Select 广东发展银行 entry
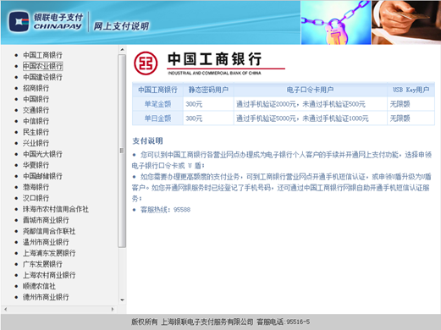This screenshot has width=441, height=330. pyautogui.click(x=42, y=264)
